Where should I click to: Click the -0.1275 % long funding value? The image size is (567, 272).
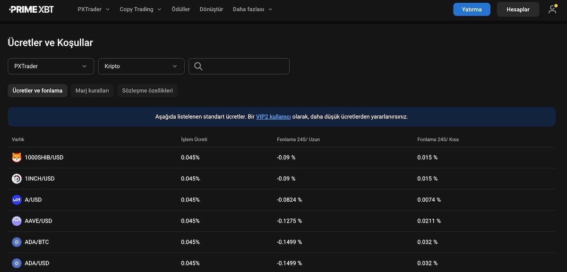(x=289, y=221)
